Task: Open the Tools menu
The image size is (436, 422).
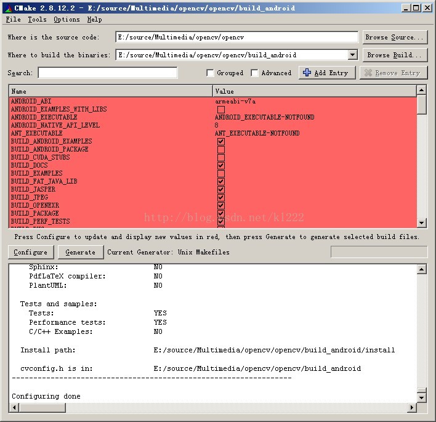Action: click(38, 20)
